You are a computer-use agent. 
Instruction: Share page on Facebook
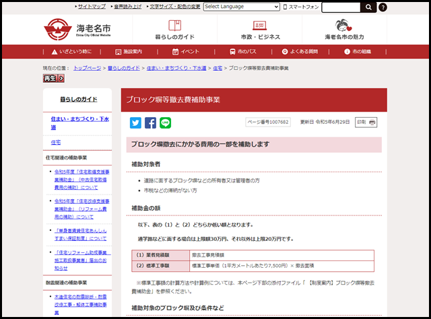pos(150,122)
